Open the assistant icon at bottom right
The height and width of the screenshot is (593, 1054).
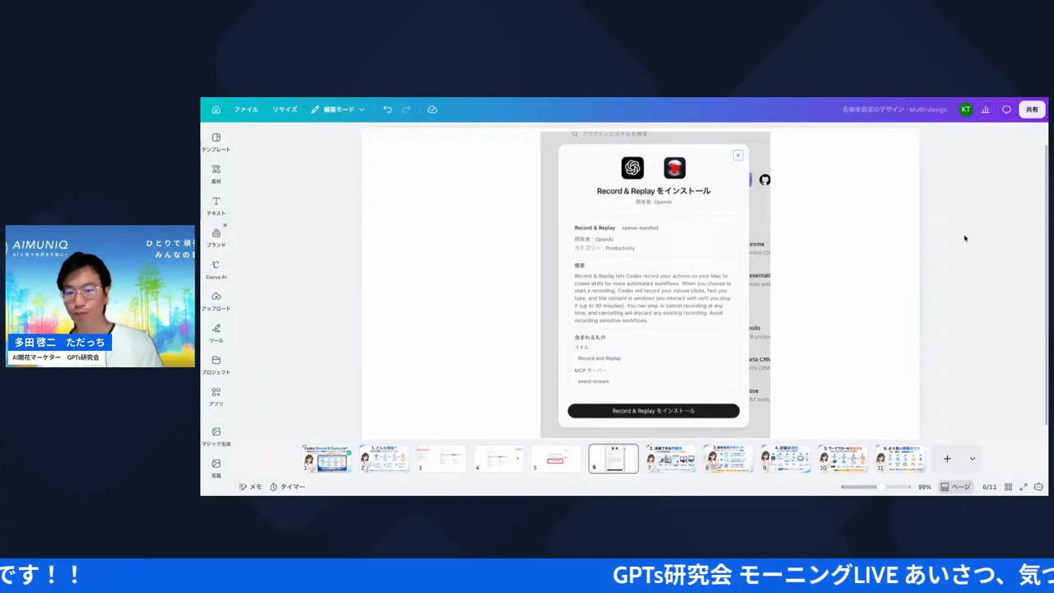(x=1038, y=487)
